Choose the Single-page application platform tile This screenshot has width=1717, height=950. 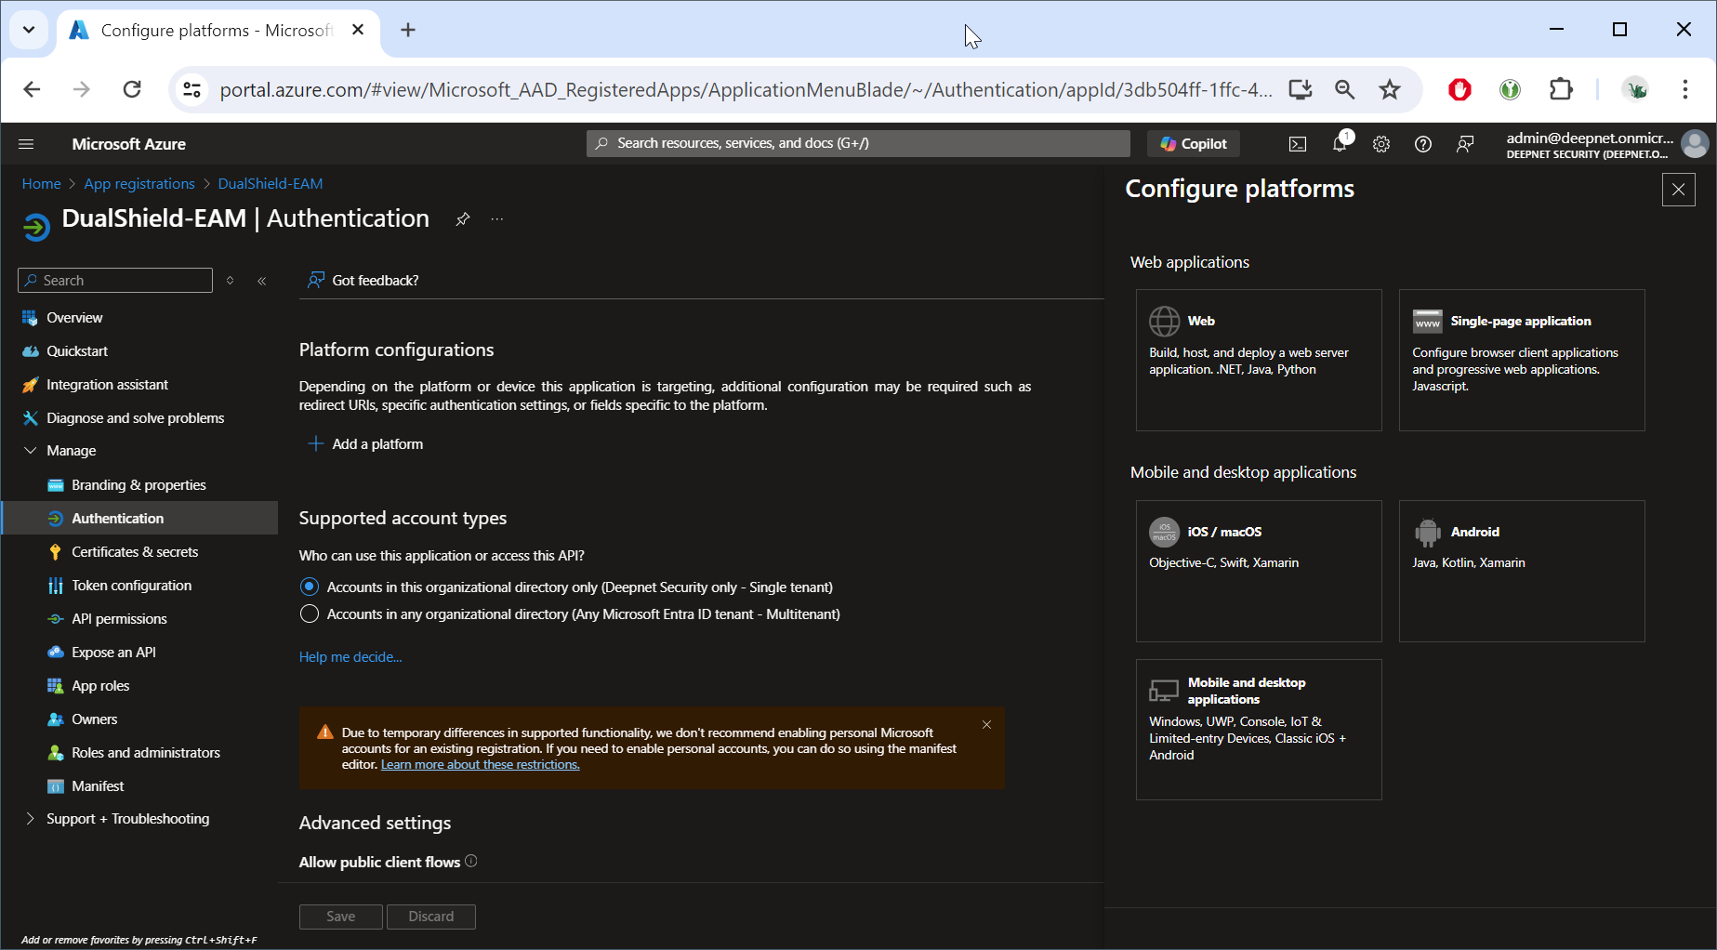pos(1521,360)
